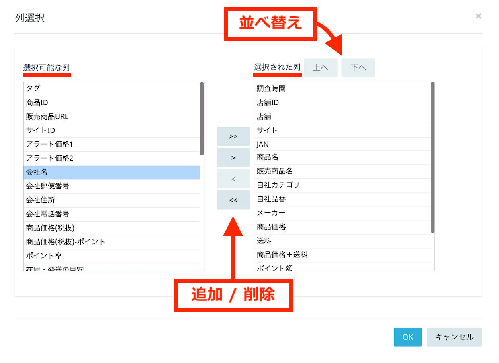The width and height of the screenshot is (499, 363).
Task: Click the left list's vertical scrollbar
Action: pos(202,119)
